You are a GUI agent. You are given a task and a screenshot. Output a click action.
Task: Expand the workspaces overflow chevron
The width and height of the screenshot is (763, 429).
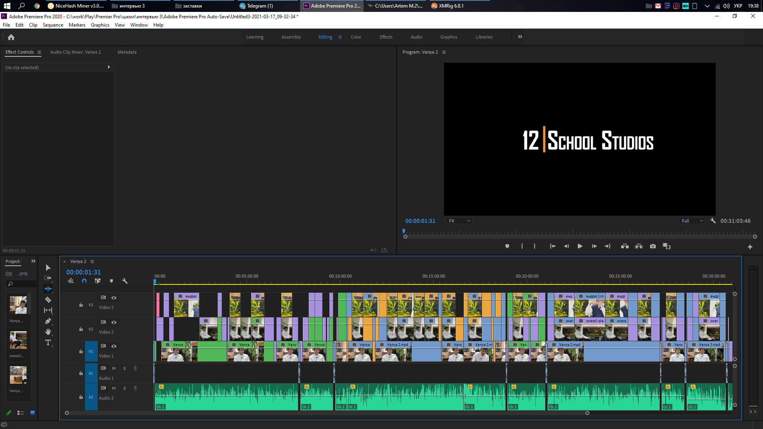(520, 37)
